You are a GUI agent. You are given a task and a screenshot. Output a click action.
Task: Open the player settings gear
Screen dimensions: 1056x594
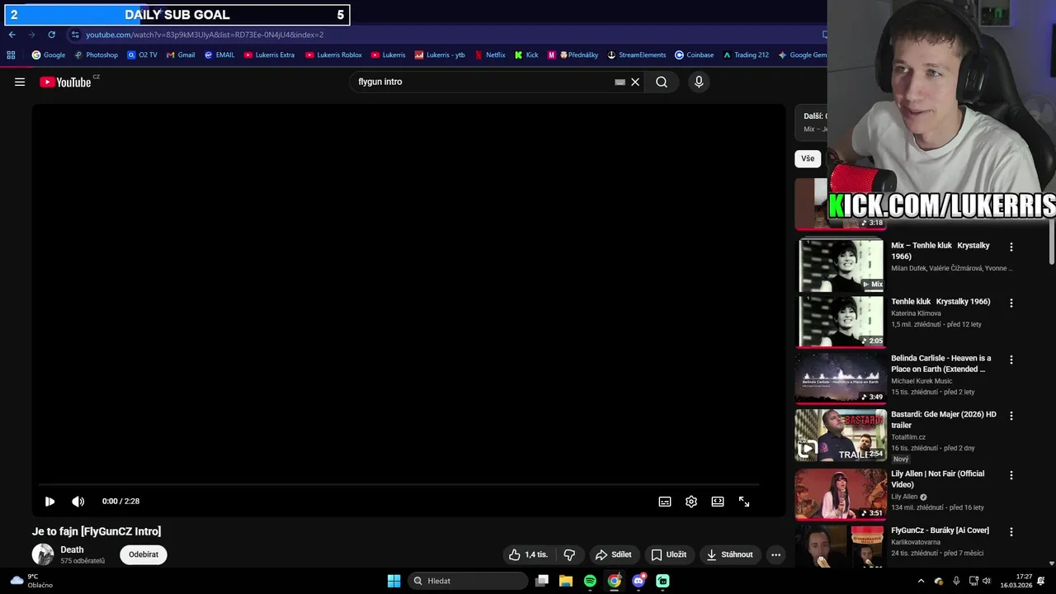tap(691, 502)
